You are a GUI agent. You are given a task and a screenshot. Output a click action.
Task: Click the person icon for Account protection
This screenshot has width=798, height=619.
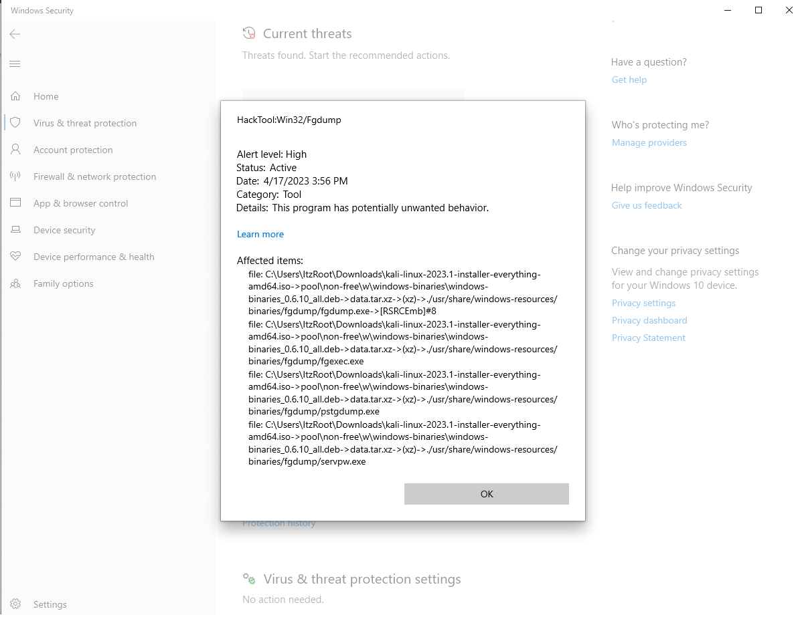16,150
